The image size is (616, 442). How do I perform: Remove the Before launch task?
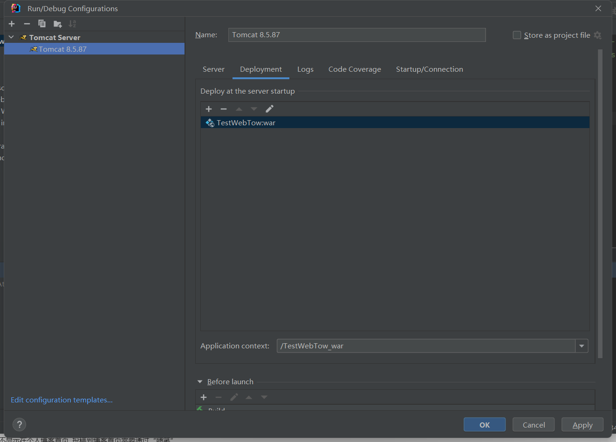[x=219, y=397]
